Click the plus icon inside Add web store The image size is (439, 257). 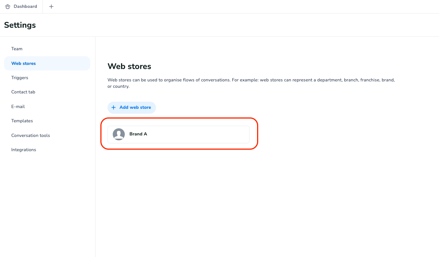114,107
